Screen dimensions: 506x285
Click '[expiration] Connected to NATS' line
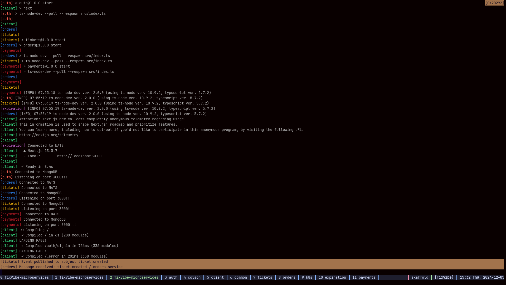tap(32, 145)
